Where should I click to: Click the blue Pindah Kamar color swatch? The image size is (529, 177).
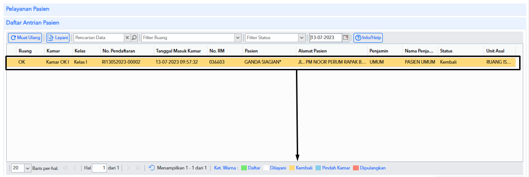pos(318,168)
